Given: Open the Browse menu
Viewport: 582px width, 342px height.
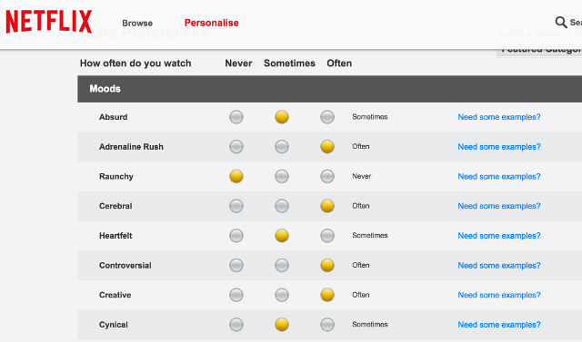Looking at the screenshot, I should [137, 23].
